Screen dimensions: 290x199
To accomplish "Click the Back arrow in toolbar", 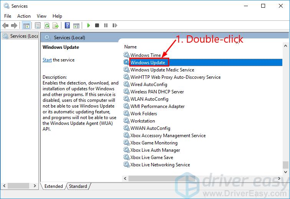I will click(5, 26).
